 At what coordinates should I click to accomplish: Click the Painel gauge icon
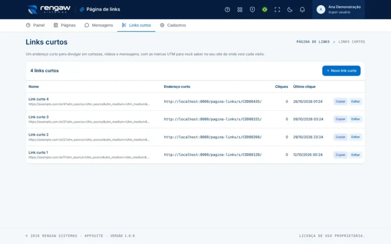click(28, 25)
